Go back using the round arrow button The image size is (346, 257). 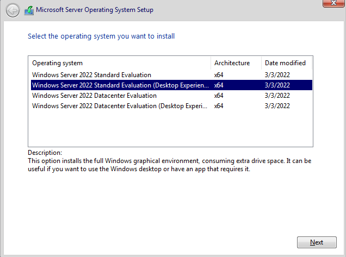click(13, 10)
